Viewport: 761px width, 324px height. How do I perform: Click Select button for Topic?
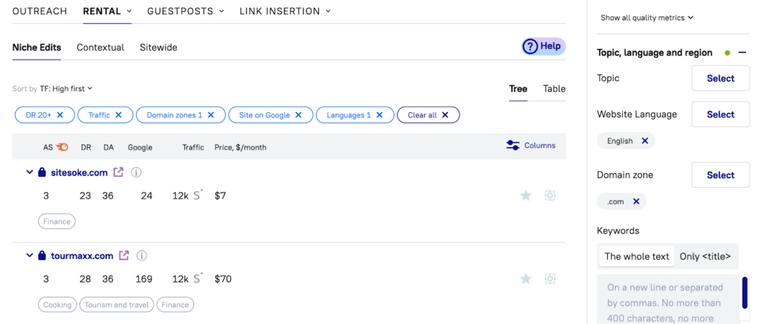[x=719, y=79]
